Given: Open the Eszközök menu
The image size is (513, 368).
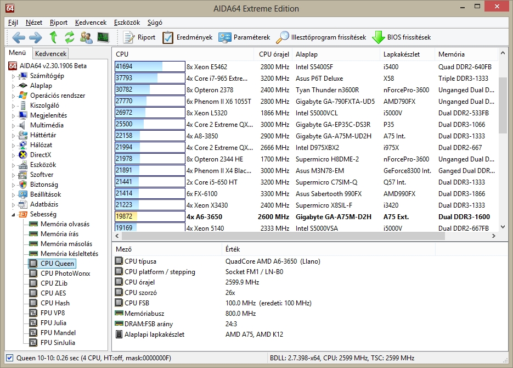Looking at the screenshot, I should click(x=127, y=23).
